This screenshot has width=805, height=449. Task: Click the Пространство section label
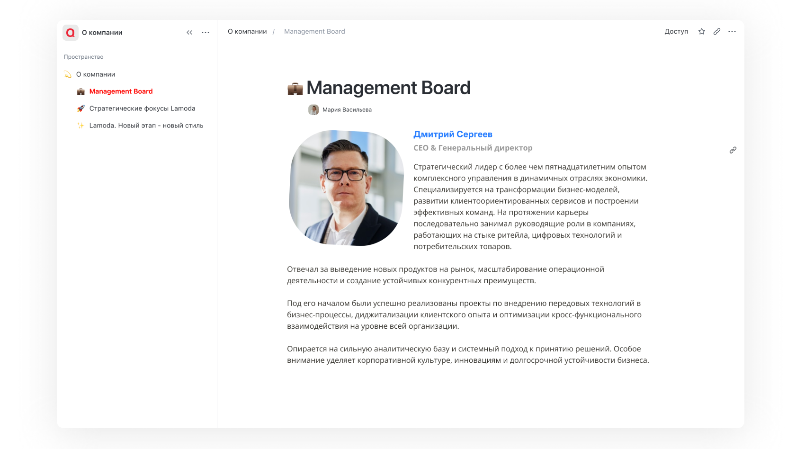[84, 57]
